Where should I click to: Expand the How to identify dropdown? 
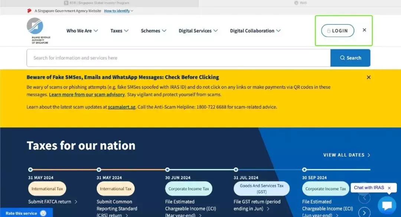(119, 11)
